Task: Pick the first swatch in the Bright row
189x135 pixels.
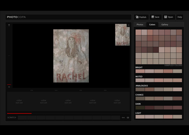Action: pos(140,71)
